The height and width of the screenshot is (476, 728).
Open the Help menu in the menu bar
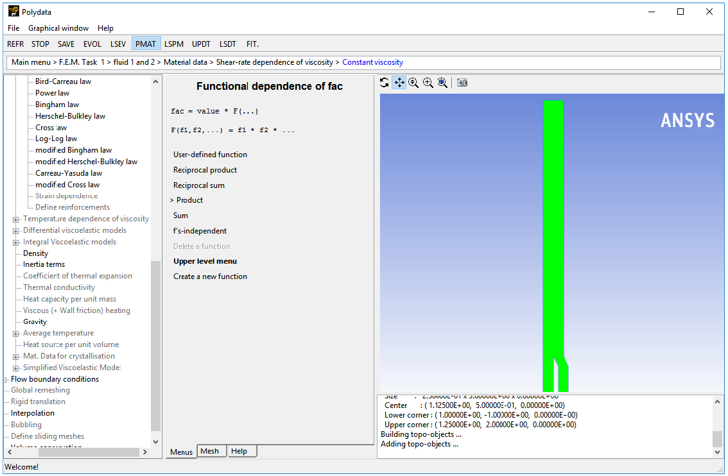click(x=105, y=28)
